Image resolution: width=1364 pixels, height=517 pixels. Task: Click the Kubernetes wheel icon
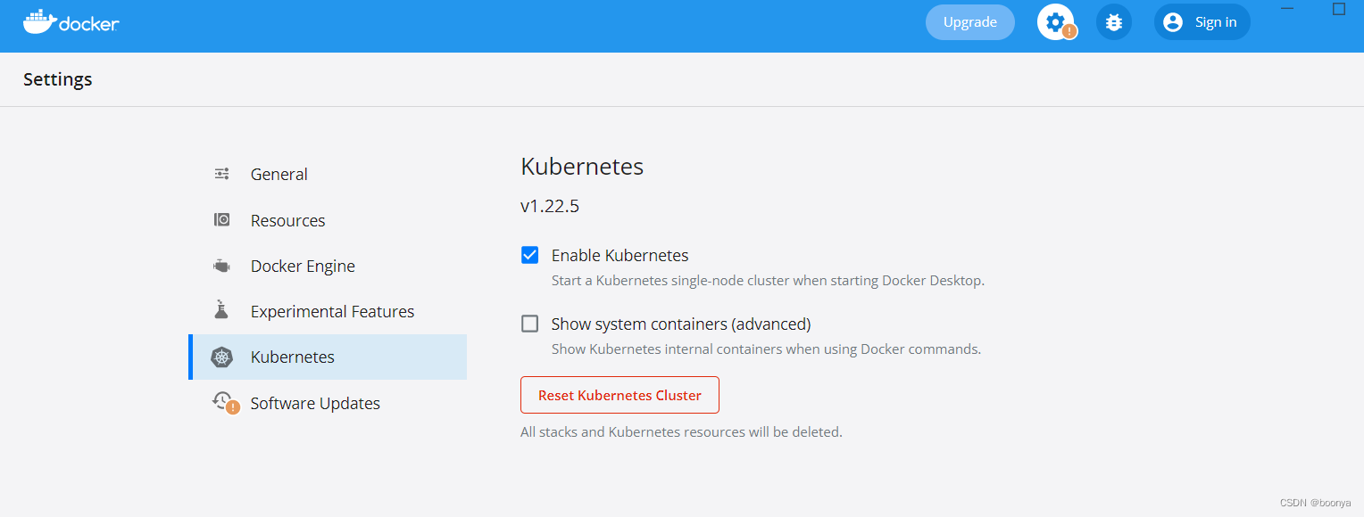pos(222,357)
